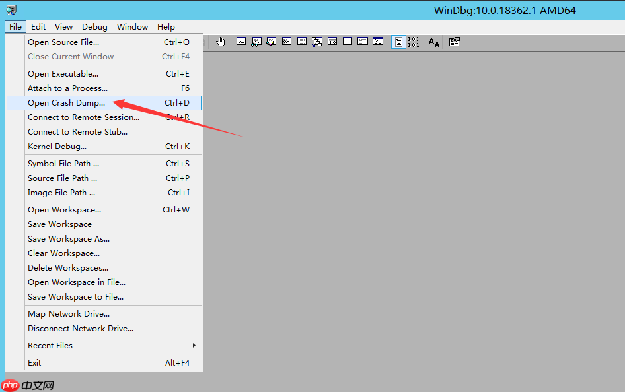Select Clear Workspace... entry

[104, 253]
